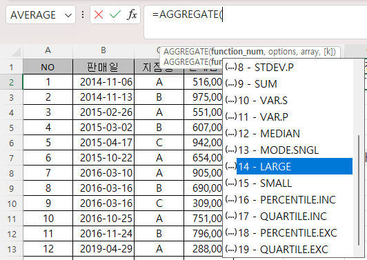Click the NO cell containing 12

coord(48,249)
